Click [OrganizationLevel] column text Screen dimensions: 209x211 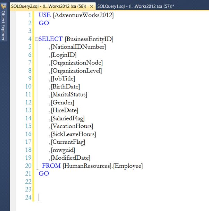pos(76,71)
